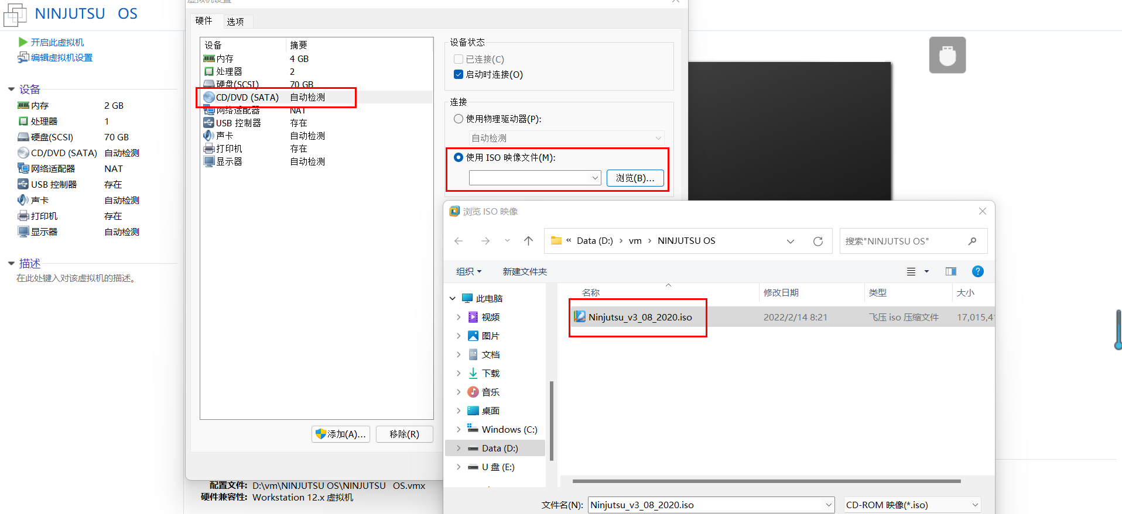Click Edit virtual machine settings link

coord(61,57)
